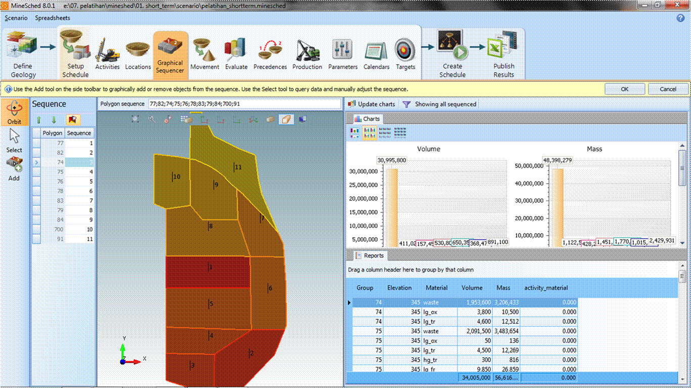Viewport: 691px width, 388px height.
Task: Toggle the Showing all sequenced filter
Action: click(x=440, y=104)
